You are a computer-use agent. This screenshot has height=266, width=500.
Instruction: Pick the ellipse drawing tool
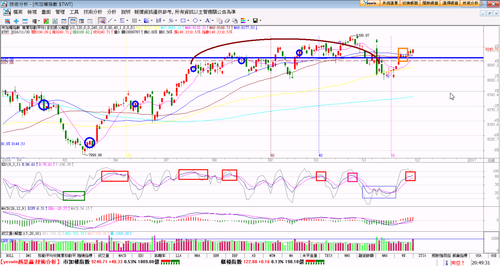[x=195, y=21]
